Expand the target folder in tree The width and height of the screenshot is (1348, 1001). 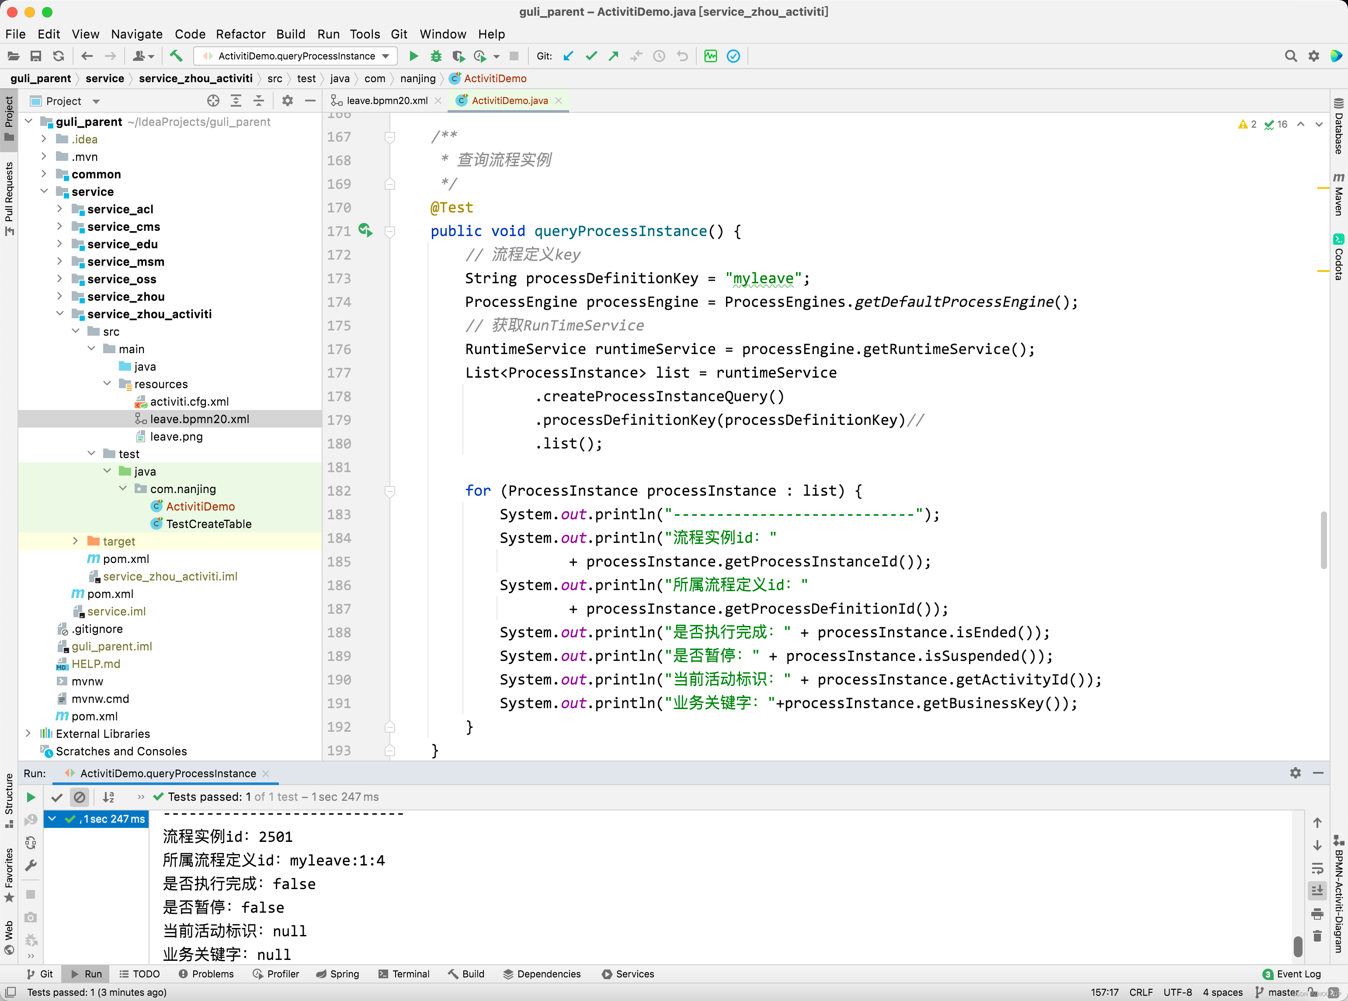(x=75, y=541)
